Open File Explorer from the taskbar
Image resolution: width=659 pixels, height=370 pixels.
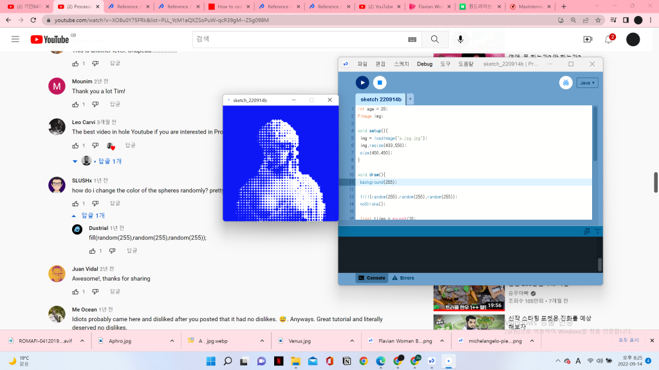pos(296,361)
